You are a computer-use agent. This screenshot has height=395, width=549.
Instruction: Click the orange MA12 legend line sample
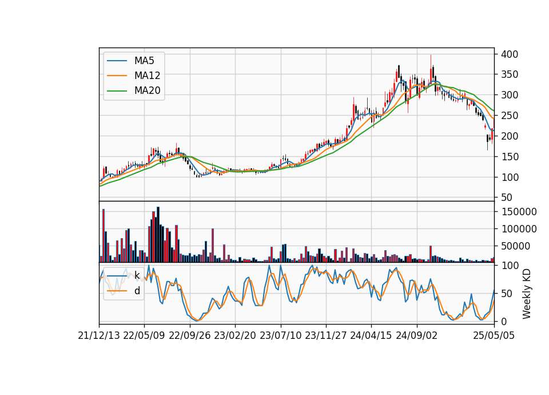click(x=117, y=76)
